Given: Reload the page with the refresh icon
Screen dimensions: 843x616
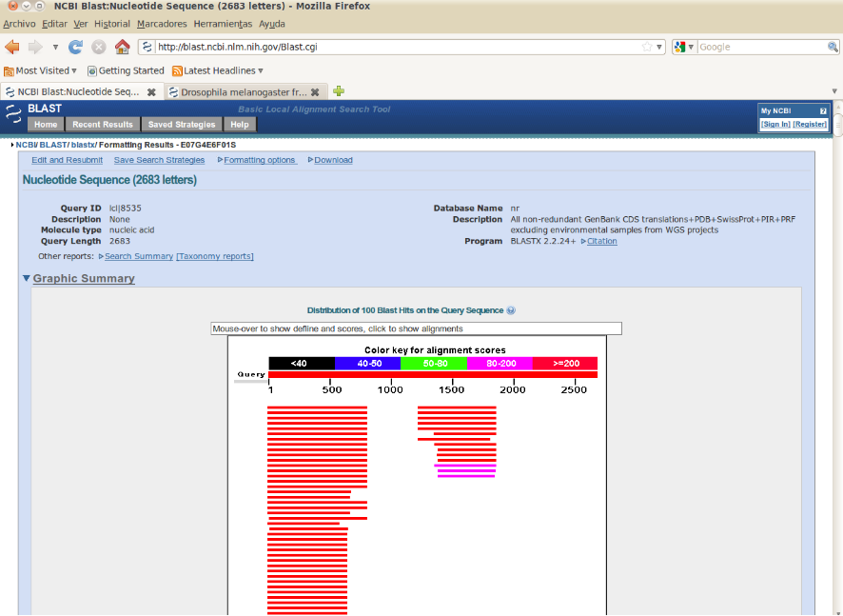Looking at the screenshot, I should [x=76, y=47].
